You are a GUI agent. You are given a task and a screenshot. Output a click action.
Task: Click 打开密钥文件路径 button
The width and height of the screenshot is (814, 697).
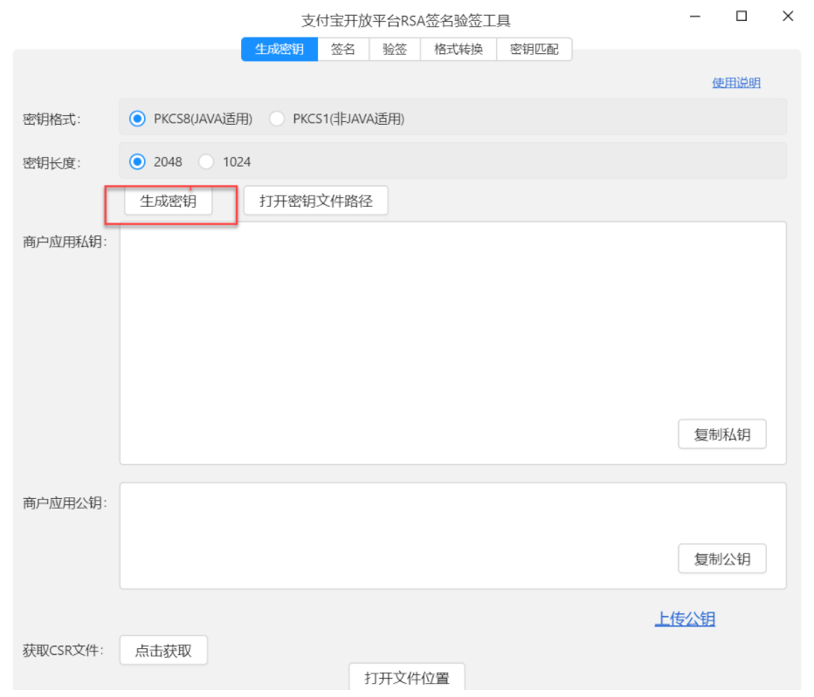click(316, 201)
